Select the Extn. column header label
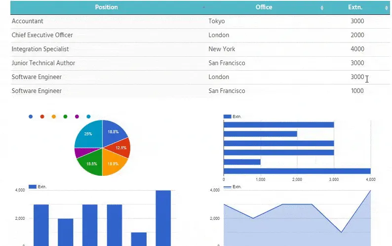 355,7
